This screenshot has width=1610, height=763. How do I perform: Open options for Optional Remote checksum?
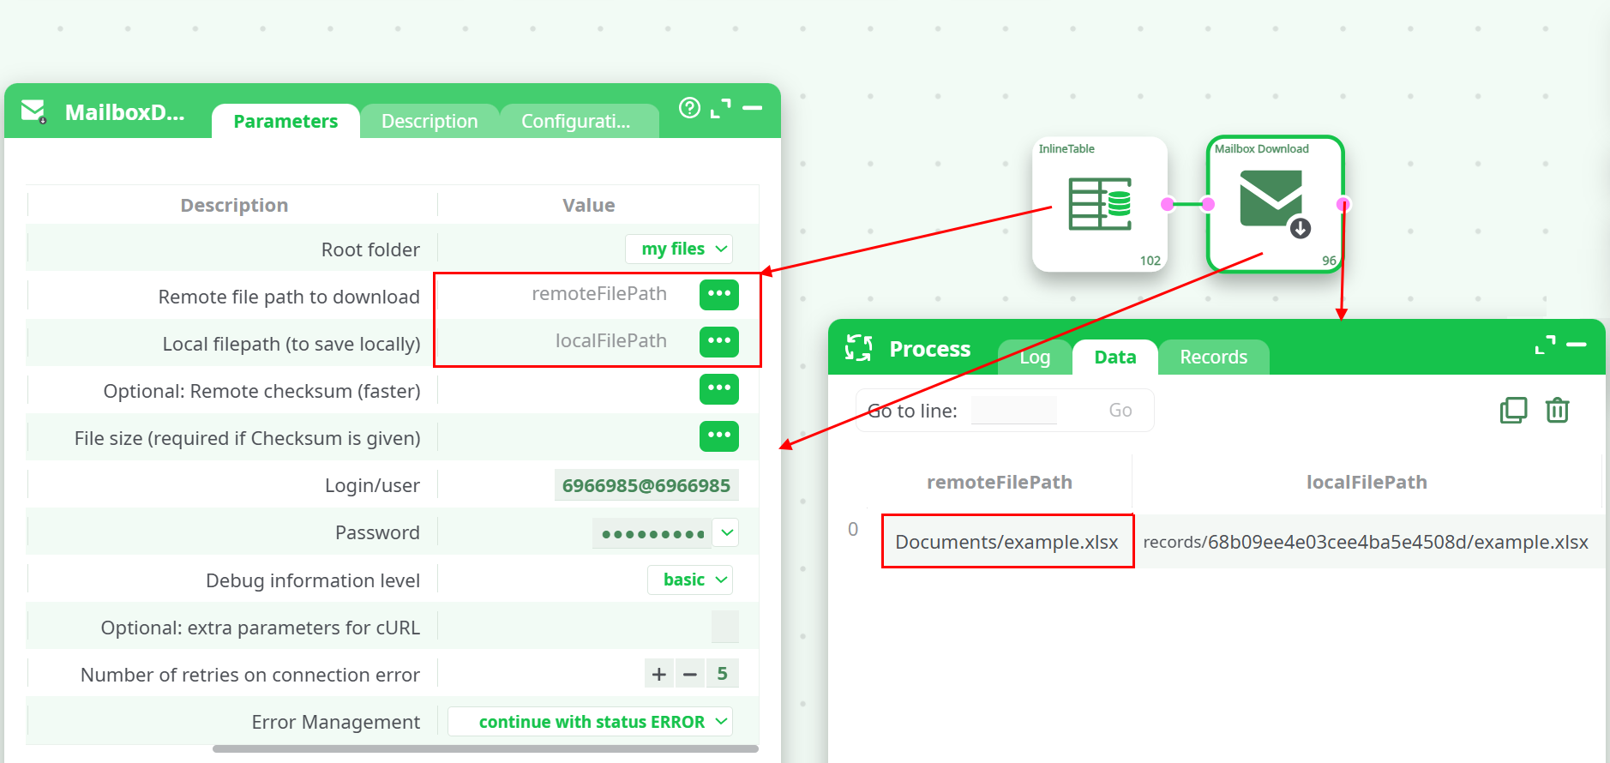(x=718, y=388)
